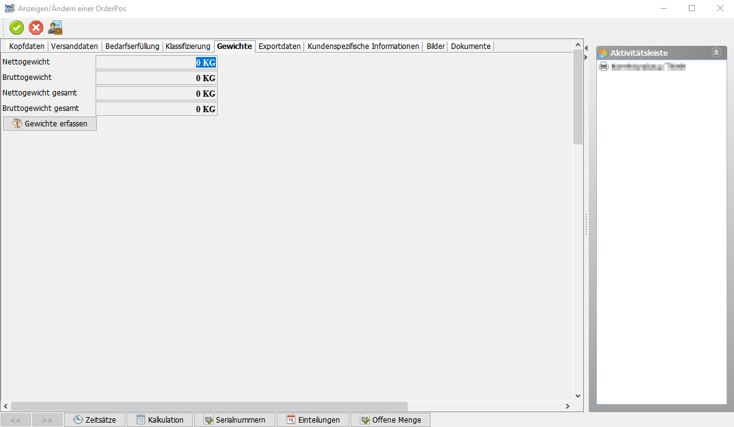Viewport: 734px width, 427px height.
Task: Switch to the Versanddaten tab
Action: [x=74, y=46]
